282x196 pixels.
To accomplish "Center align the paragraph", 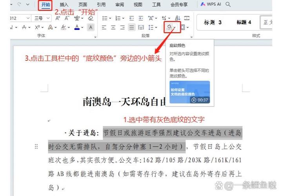I will point(113,27).
